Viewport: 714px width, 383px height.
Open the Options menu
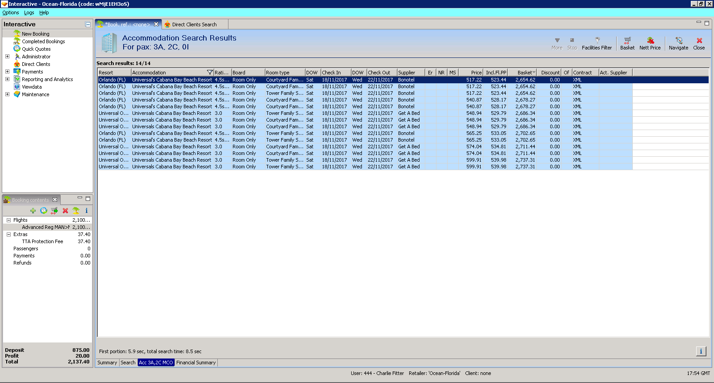point(11,12)
